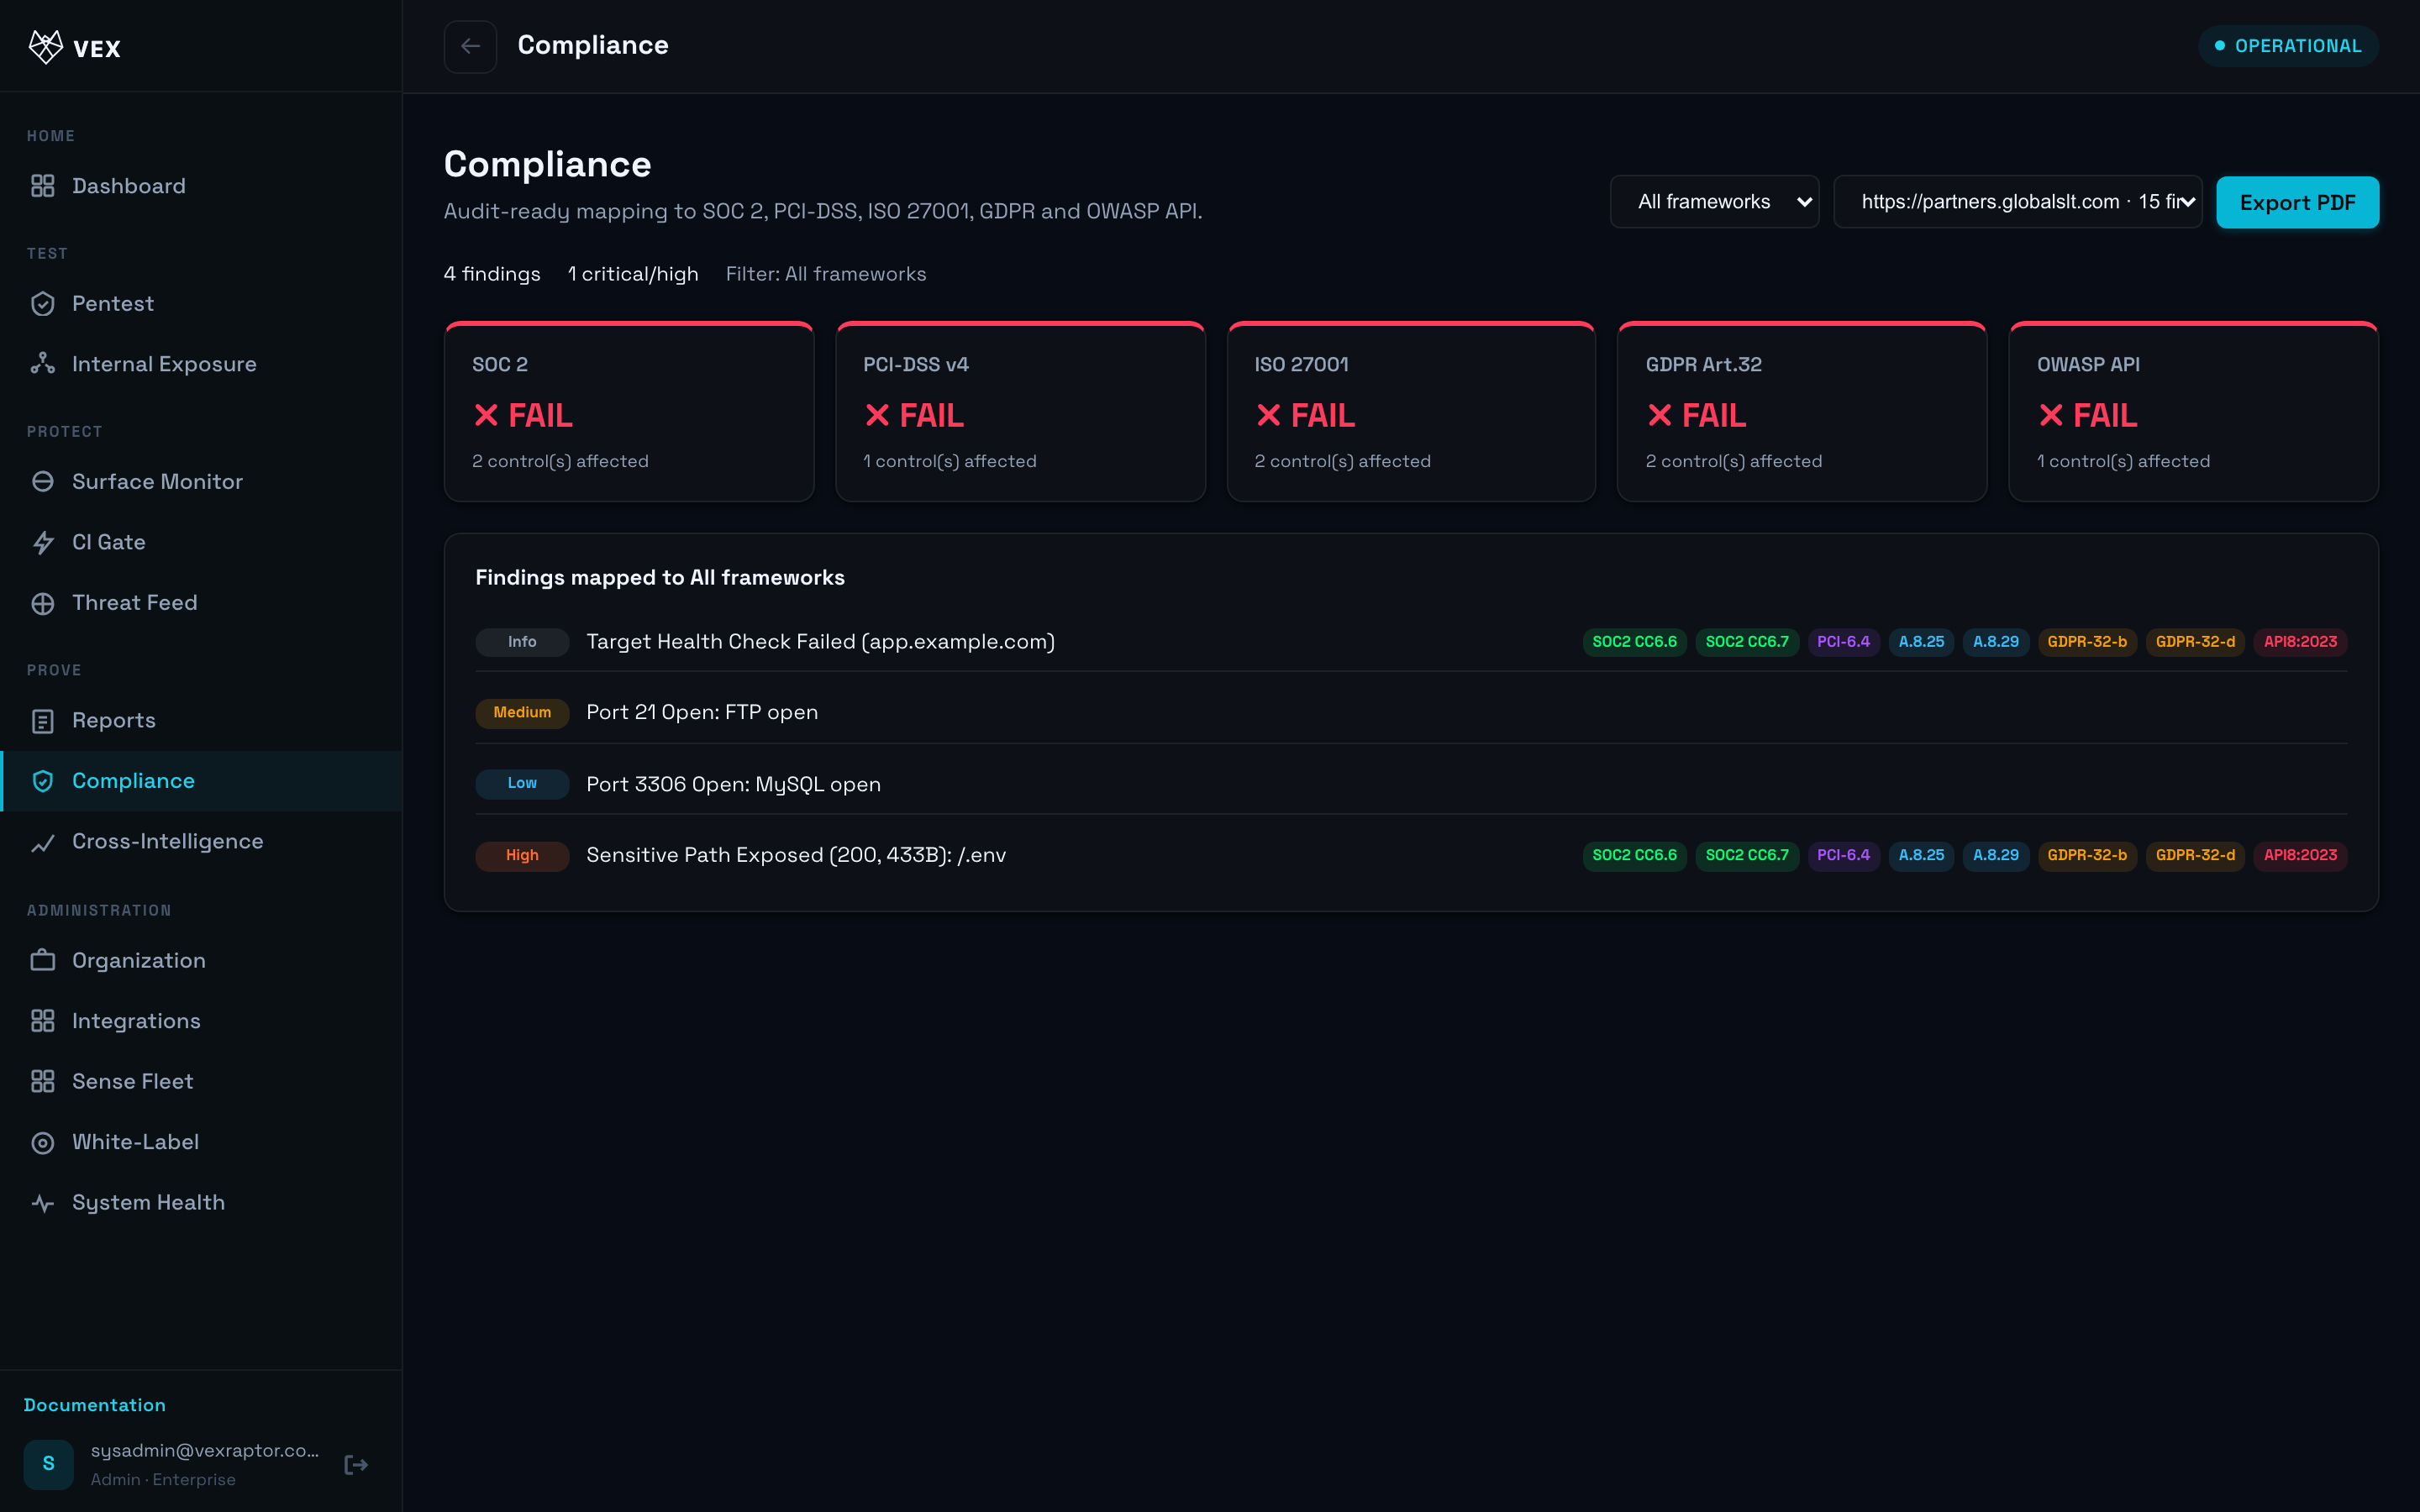Select Cross-Intelligence in sidebar

coord(201,842)
